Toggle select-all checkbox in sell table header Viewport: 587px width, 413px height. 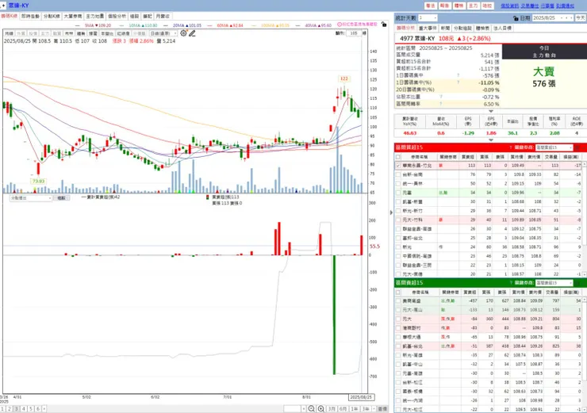[398, 293]
